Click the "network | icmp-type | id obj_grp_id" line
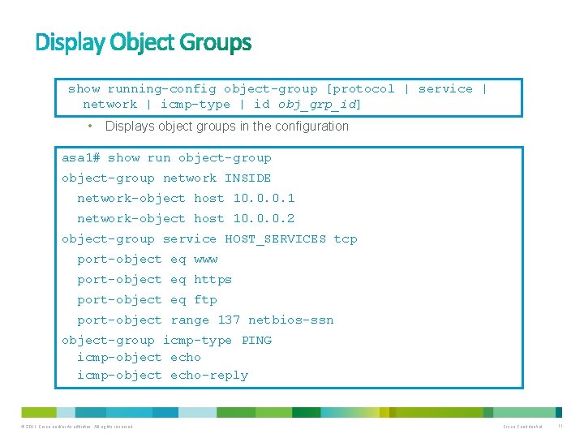The image size is (584, 438). point(221,105)
